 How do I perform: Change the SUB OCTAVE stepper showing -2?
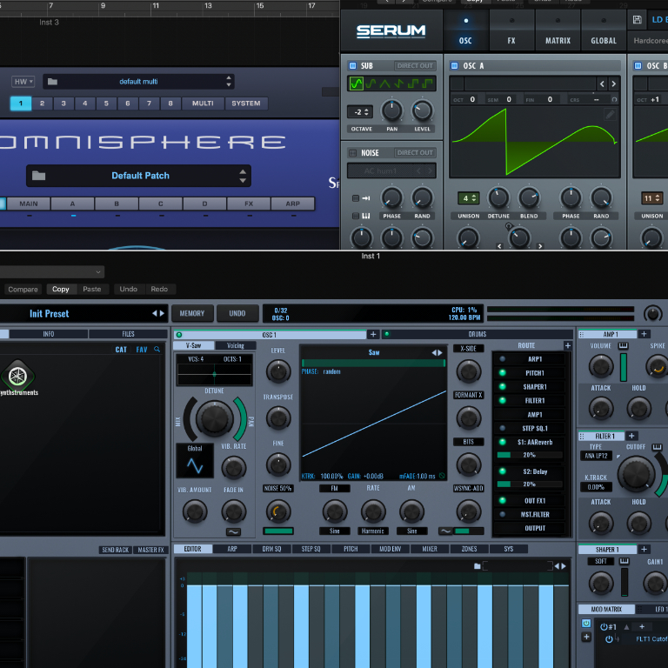point(360,112)
